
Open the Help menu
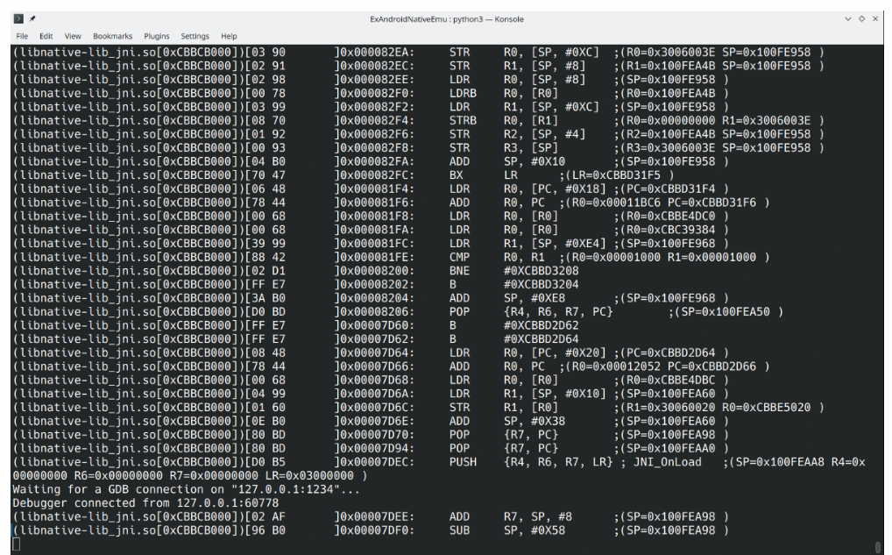[x=229, y=36]
